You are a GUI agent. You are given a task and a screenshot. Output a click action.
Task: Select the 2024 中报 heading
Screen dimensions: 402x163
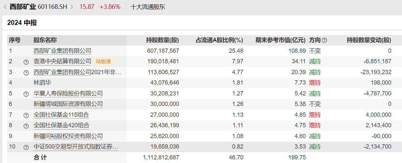click(22, 23)
